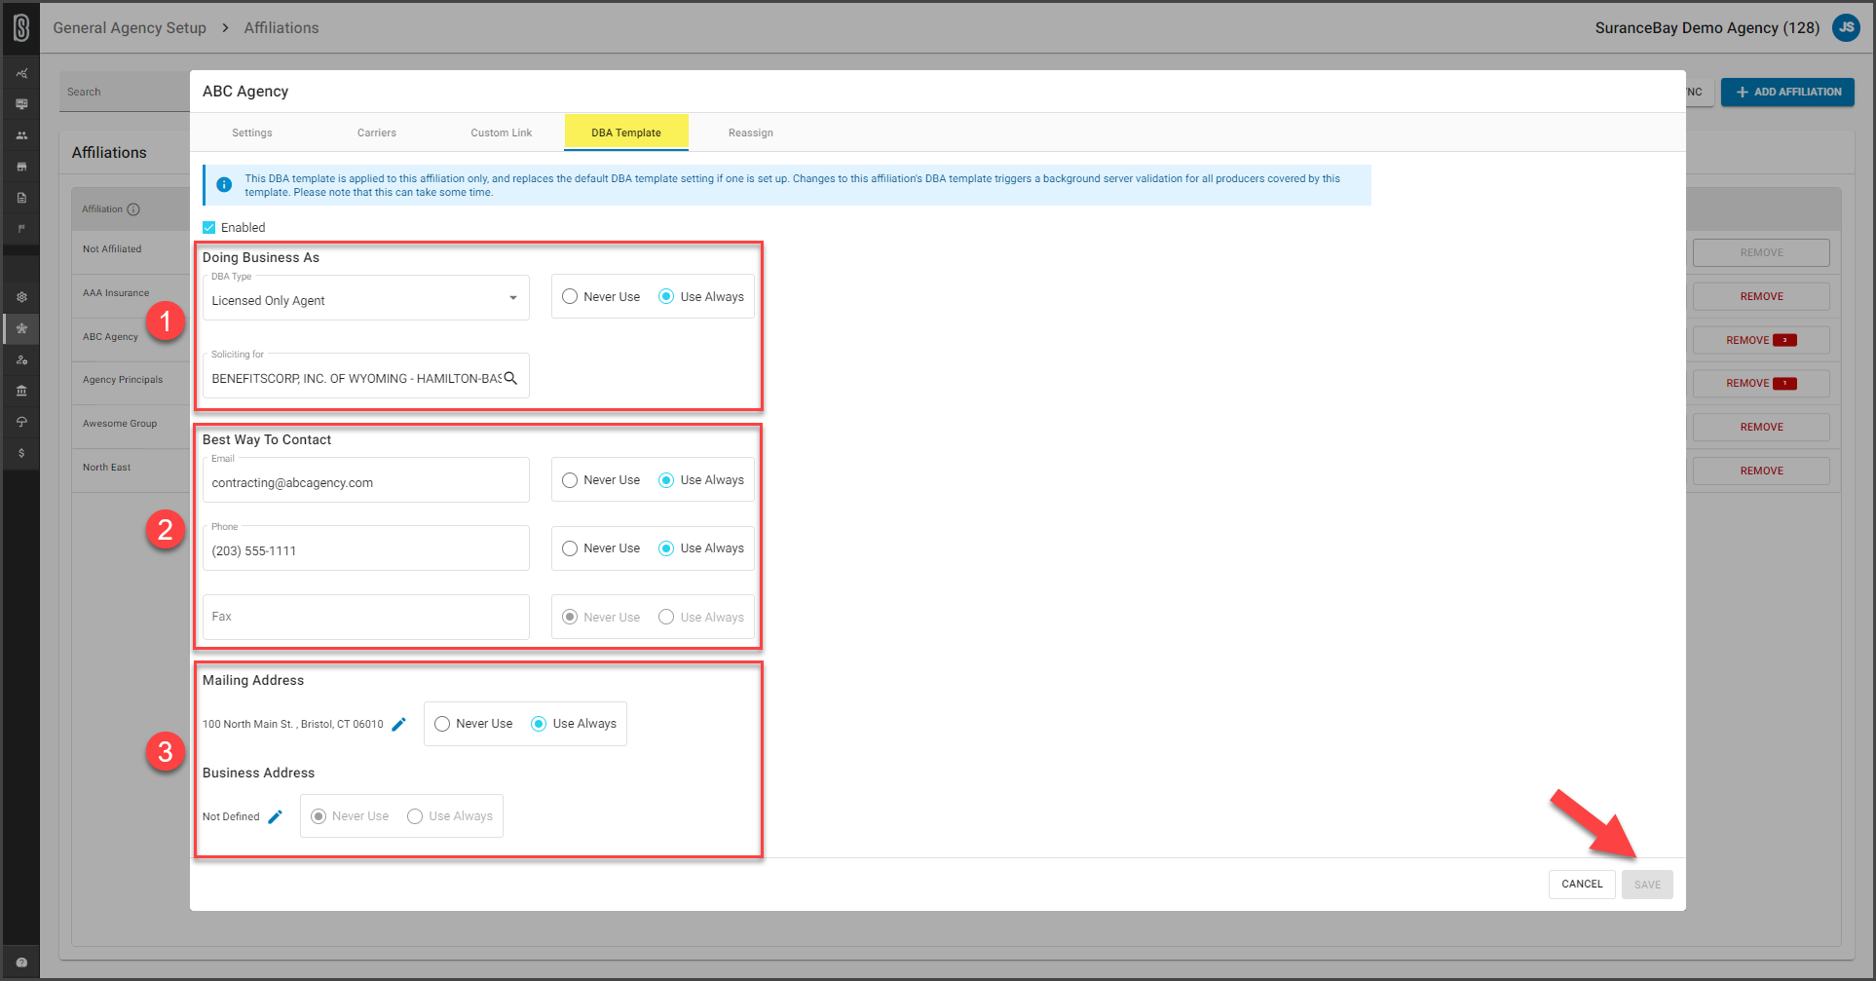1876x981 pixels.
Task: Go to General Agency Setup breadcrumb
Action: click(130, 28)
